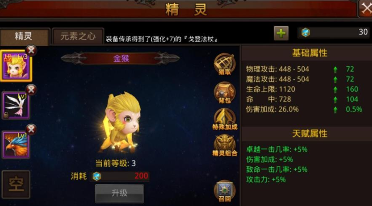The image size is (372, 206).
Task: Remove the phoenix spirit with X badge
Action: (31, 129)
